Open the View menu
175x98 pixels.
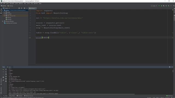coord(7,4)
